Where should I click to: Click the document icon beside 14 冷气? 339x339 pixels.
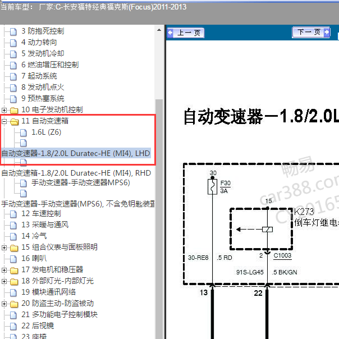point(13,236)
